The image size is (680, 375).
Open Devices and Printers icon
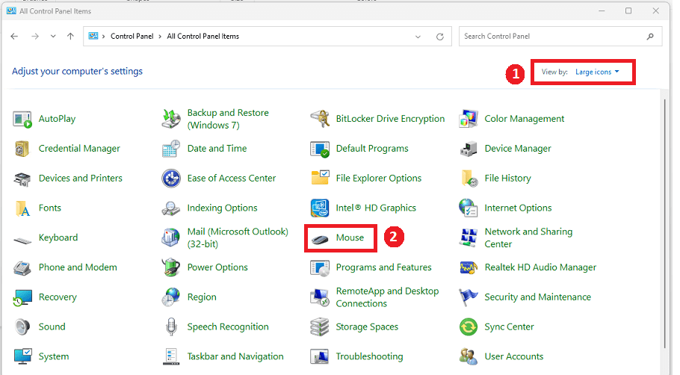pos(22,179)
